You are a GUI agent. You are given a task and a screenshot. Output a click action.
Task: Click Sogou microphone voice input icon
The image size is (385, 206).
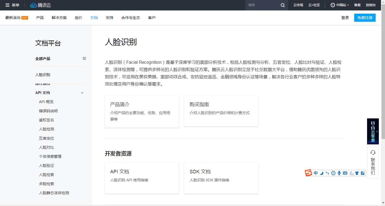[339, 173]
